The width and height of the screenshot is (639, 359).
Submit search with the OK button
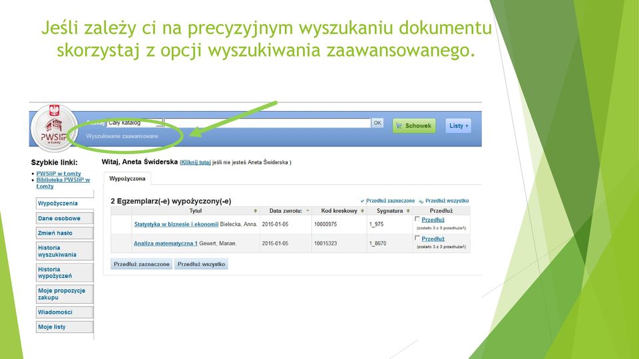(377, 123)
